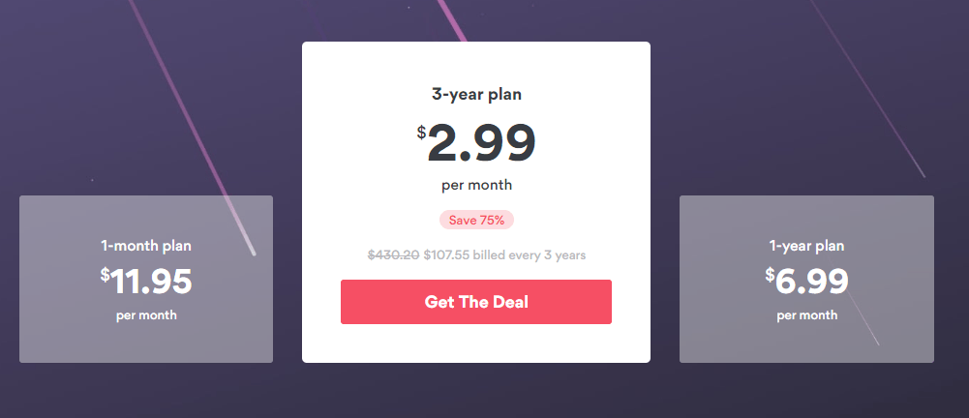969x418 pixels.
Task: Click the dollar sign beside 11.95
Action: click(106, 274)
